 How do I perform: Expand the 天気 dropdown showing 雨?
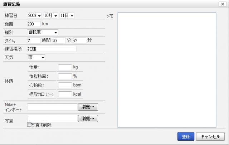pyautogui.click(x=36, y=57)
